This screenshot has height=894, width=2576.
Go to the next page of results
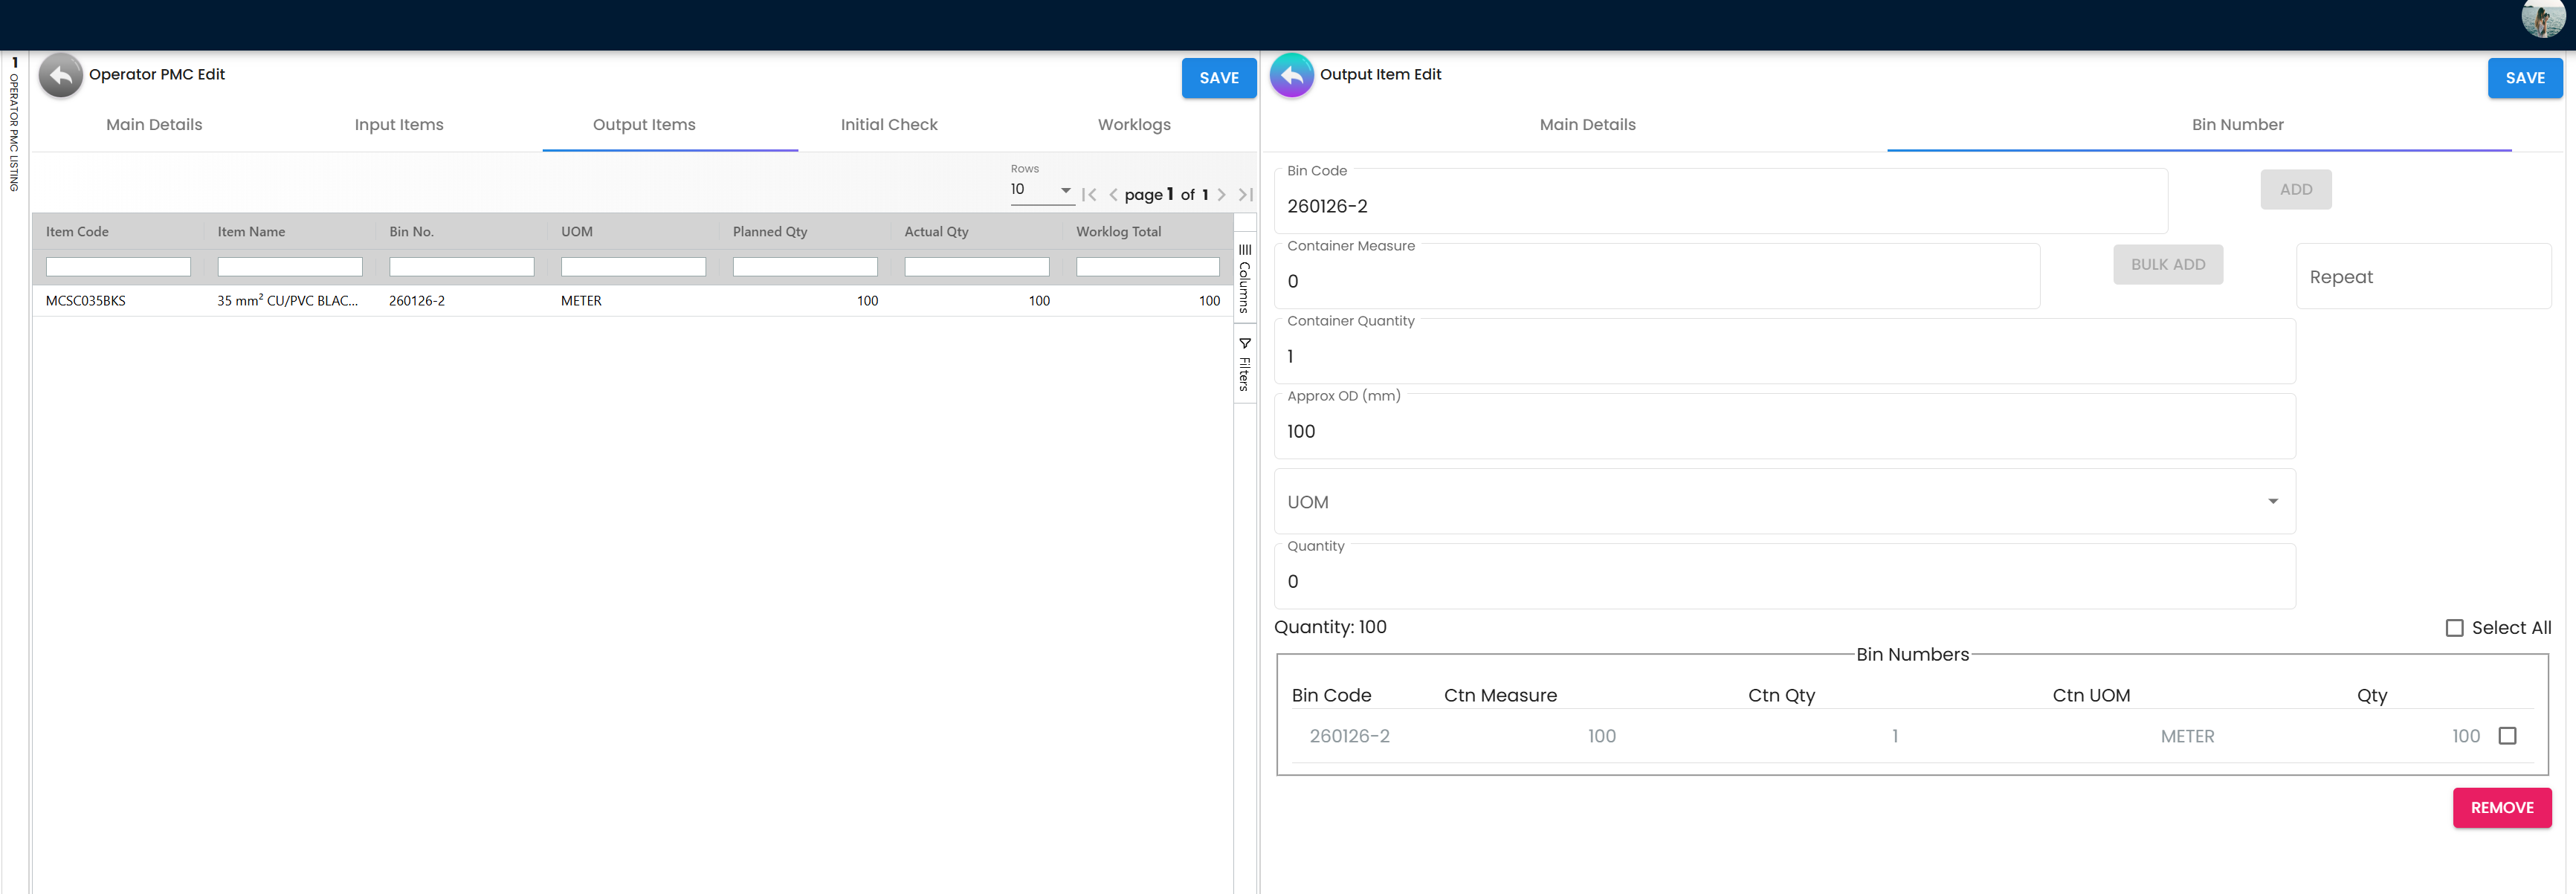tap(1221, 194)
